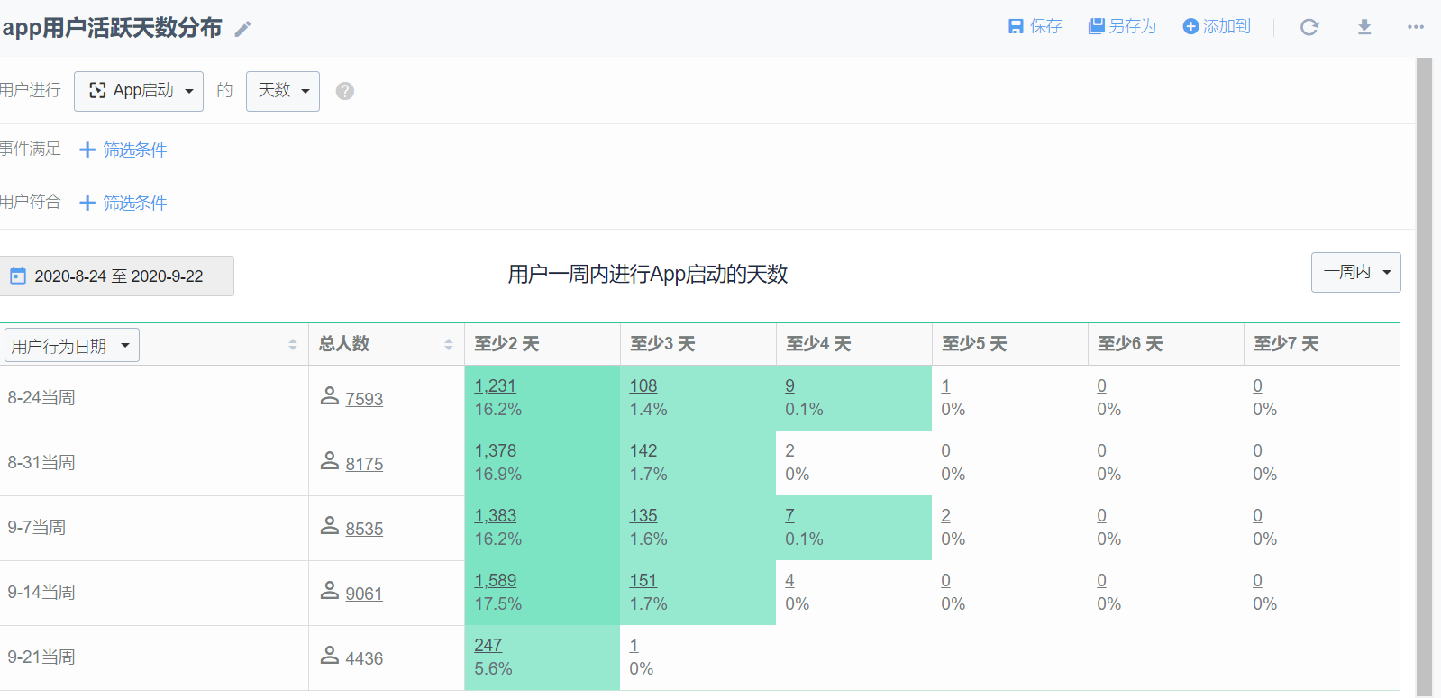Image resolution: width=1441 pixels, height=698 pixels.
Task: Add 筛选条件 for 用户符合
Action: click(123, 203)
